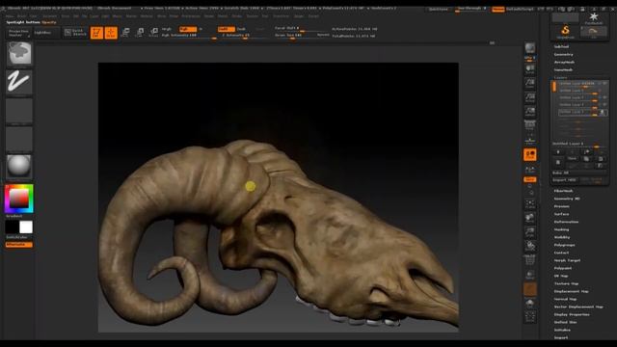Toggle the Zadd sculpt mode
Viewport: 617px width, 347px height.
[227, 29]
